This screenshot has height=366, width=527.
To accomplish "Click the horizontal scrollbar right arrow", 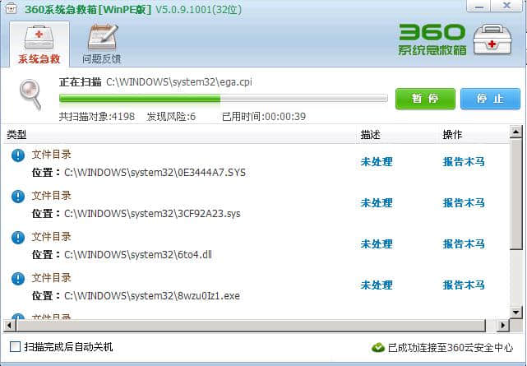I will pyautogui.click(x=503, y=325).
